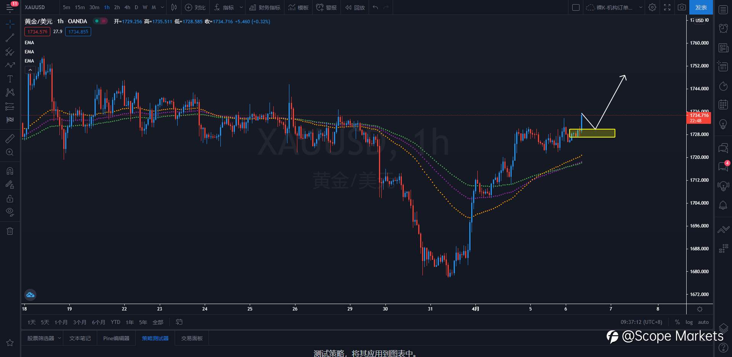Toggle percent scale mode
This screenshot has height=357, width=732.
(x=677, y=322)
